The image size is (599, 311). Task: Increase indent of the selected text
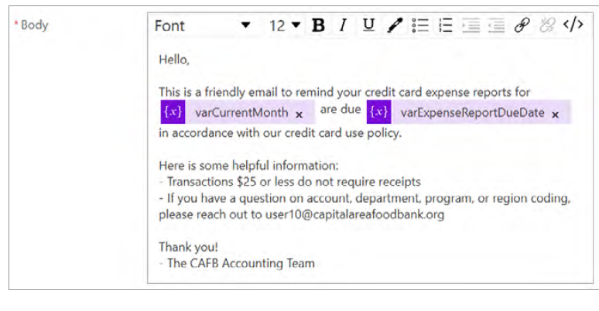[471, 26]
